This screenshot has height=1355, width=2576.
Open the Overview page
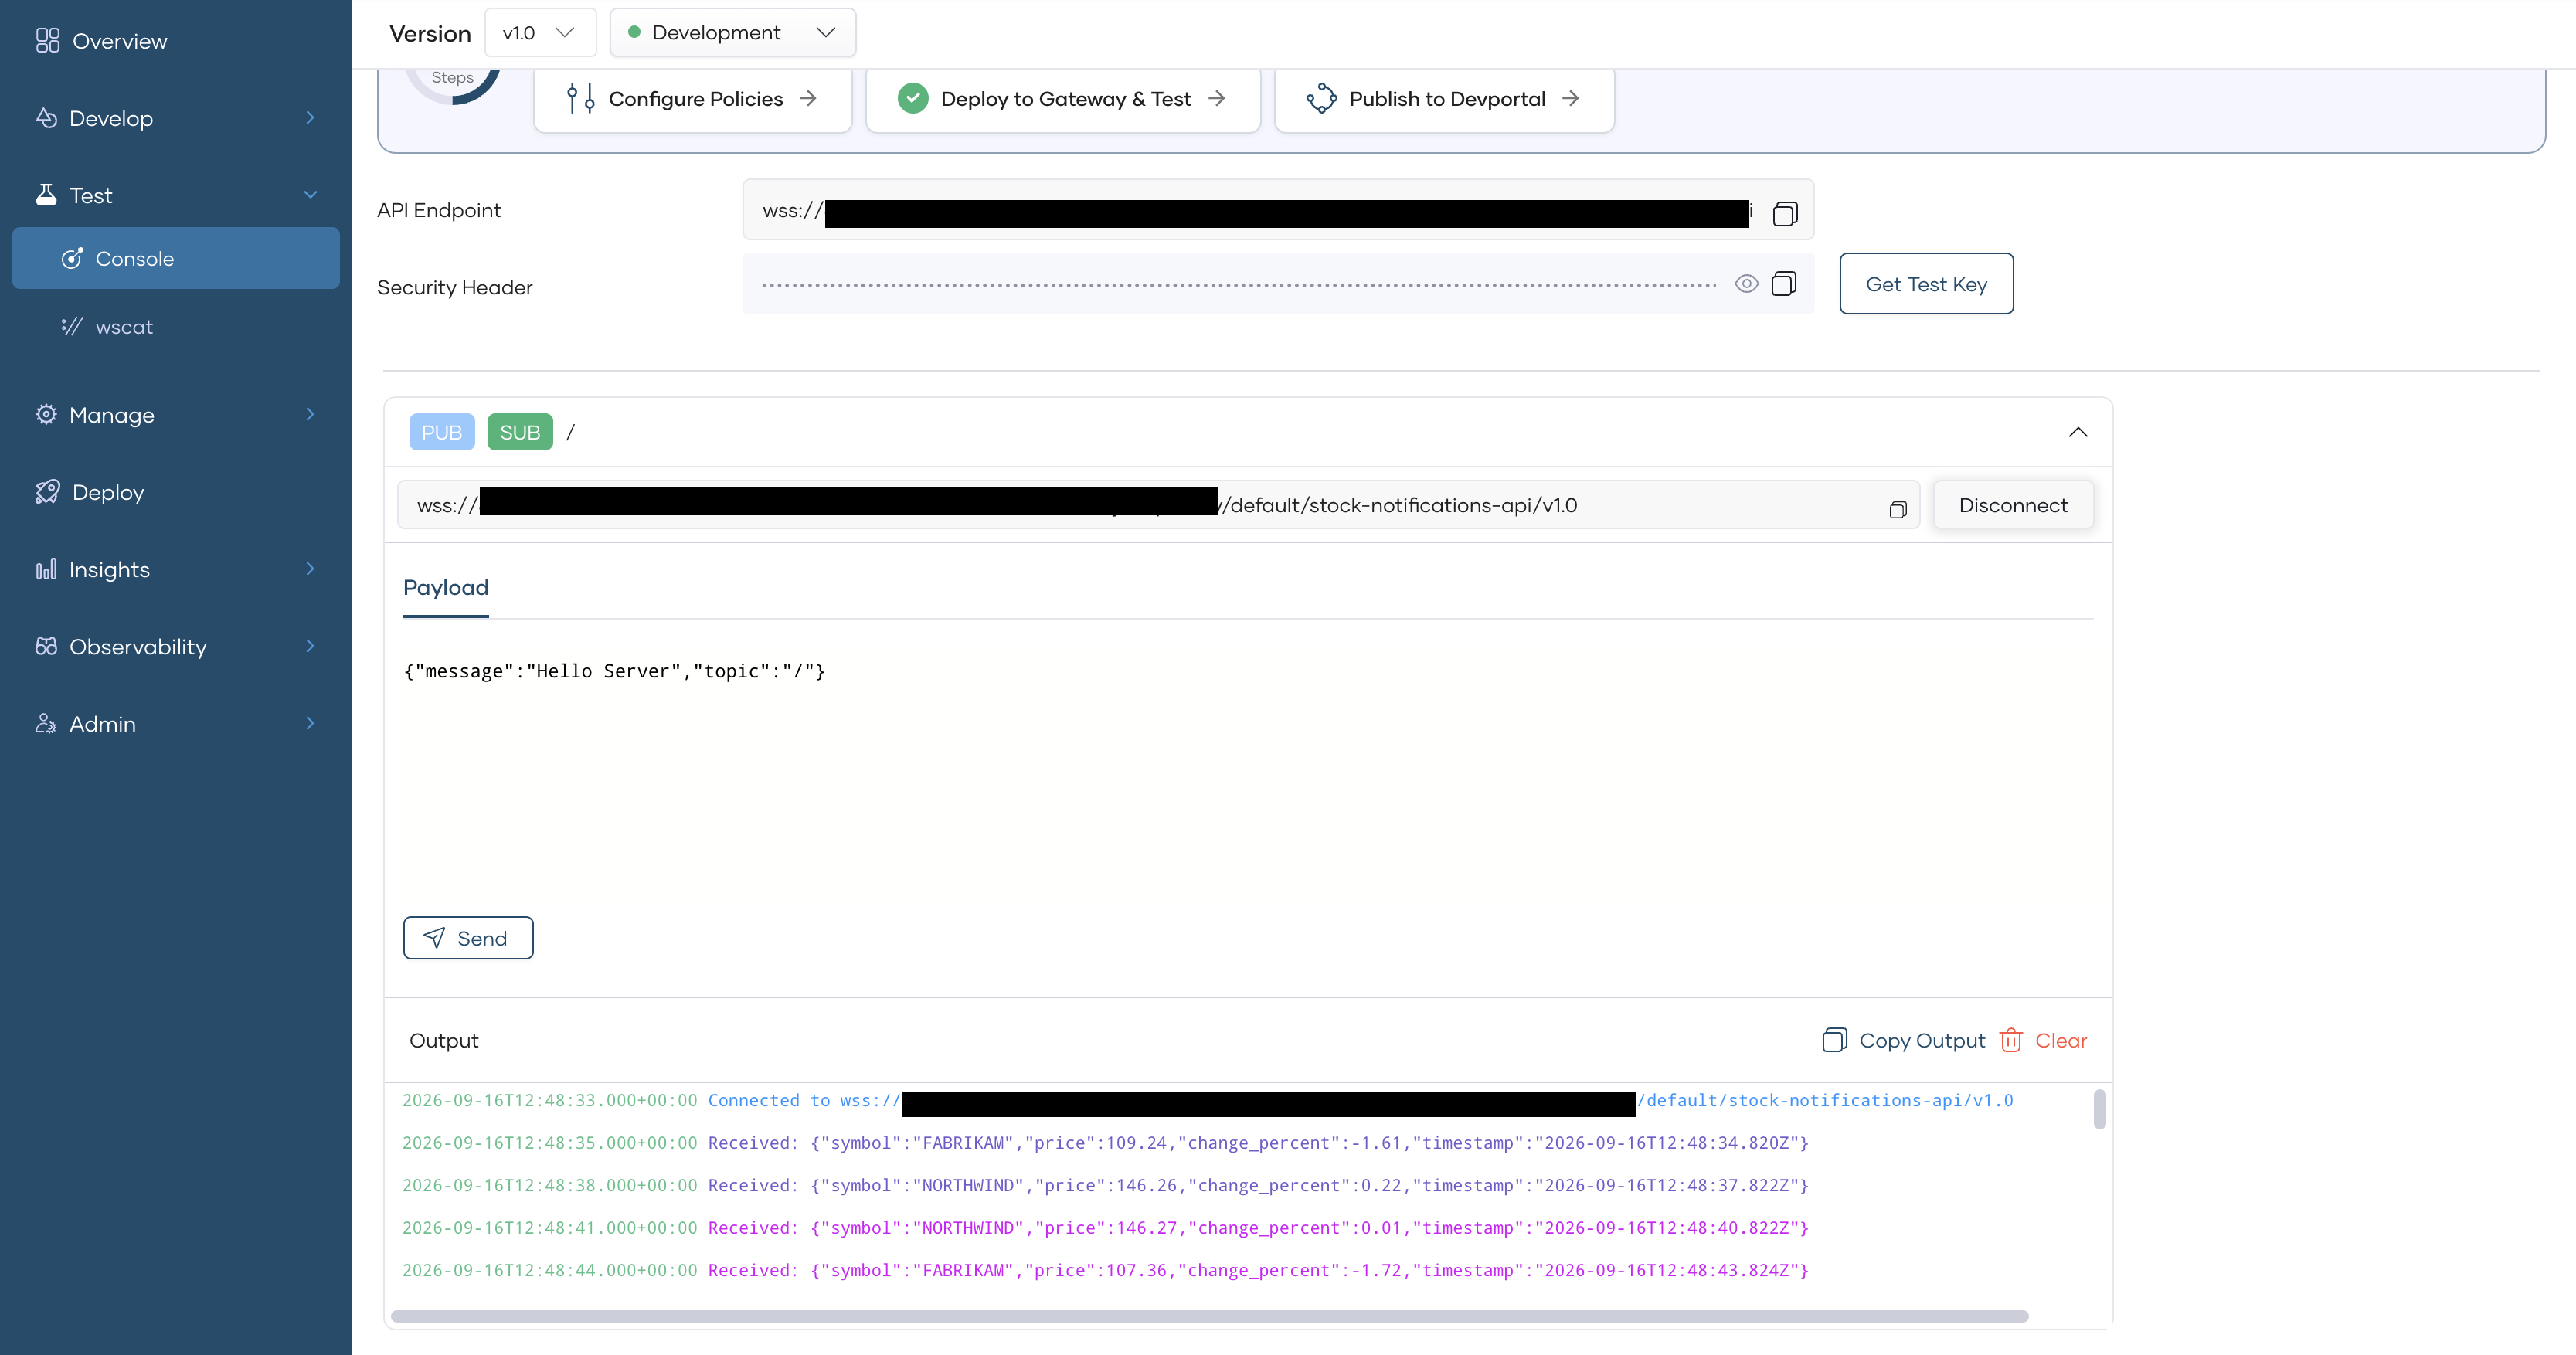176,41
